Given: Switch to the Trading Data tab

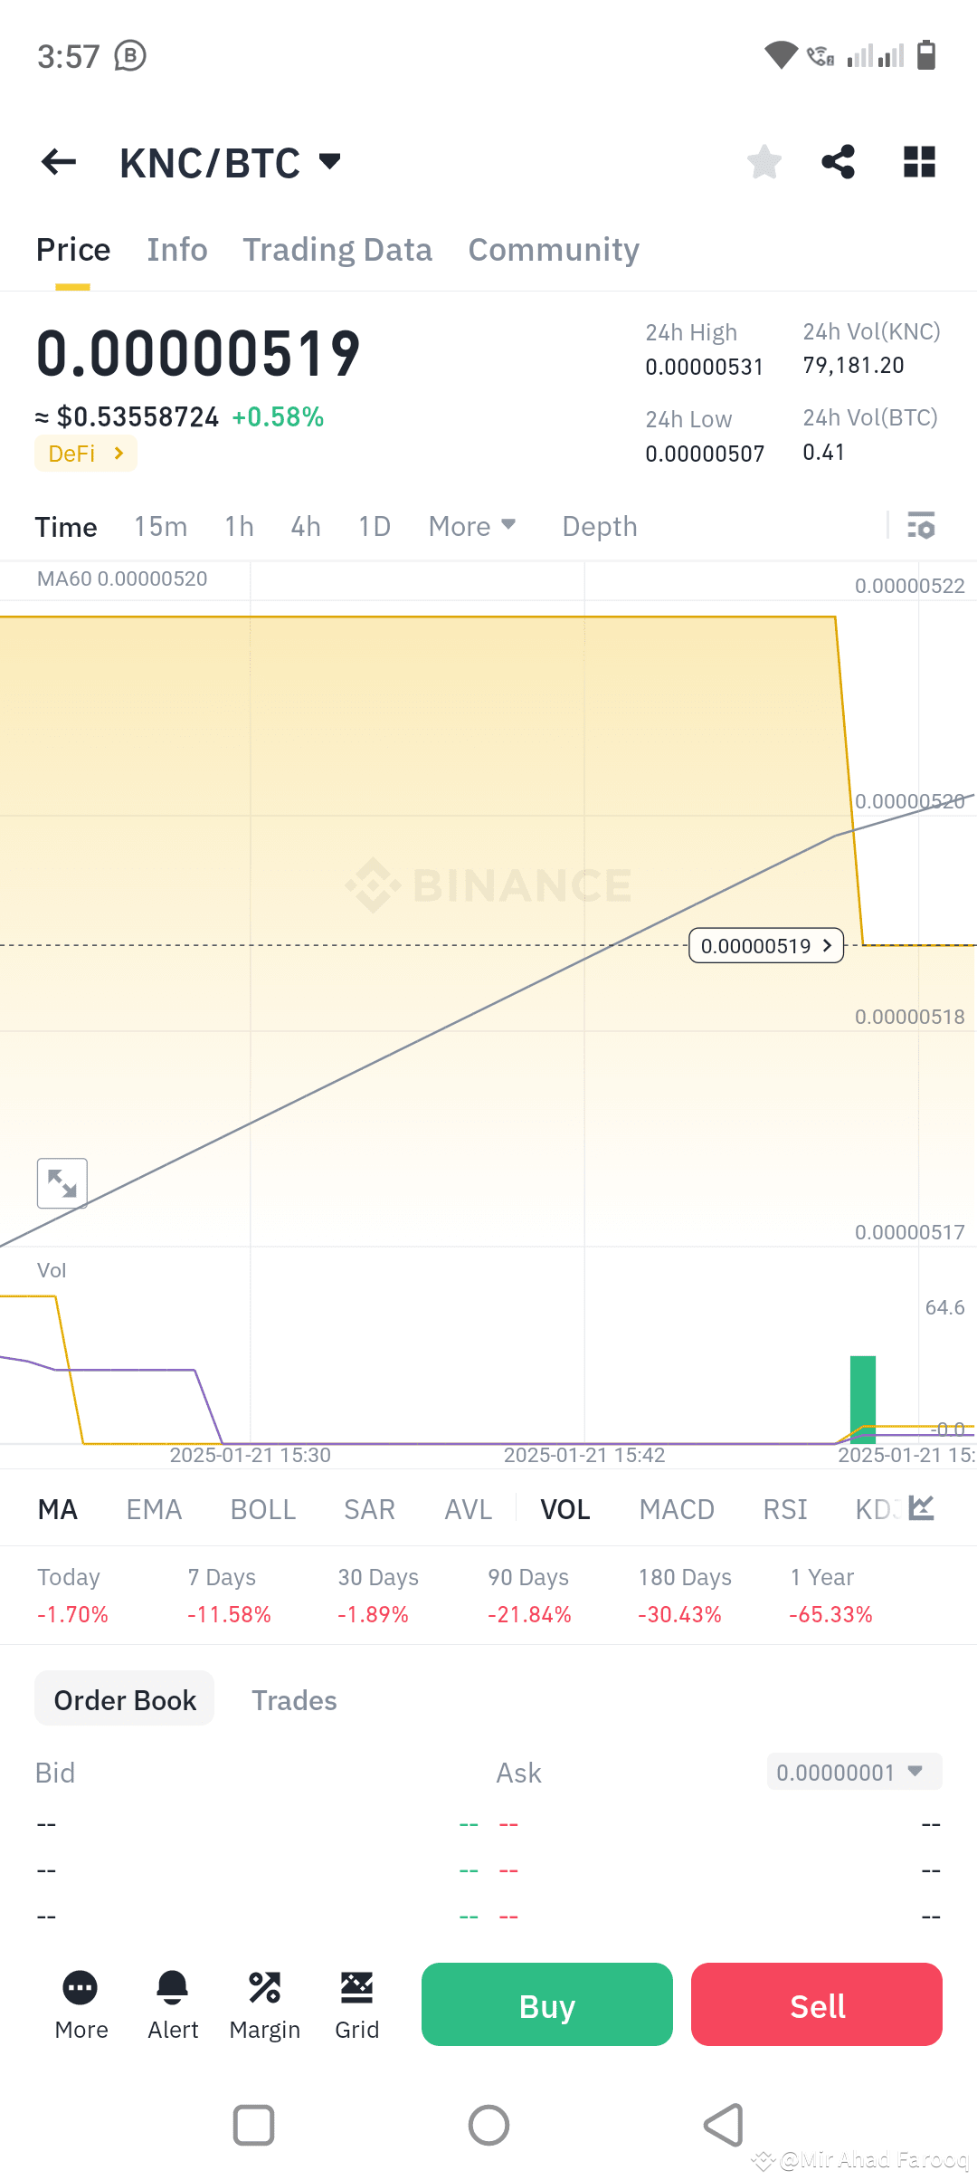Looking at the screenshot, I should click(x=337, y=249).
